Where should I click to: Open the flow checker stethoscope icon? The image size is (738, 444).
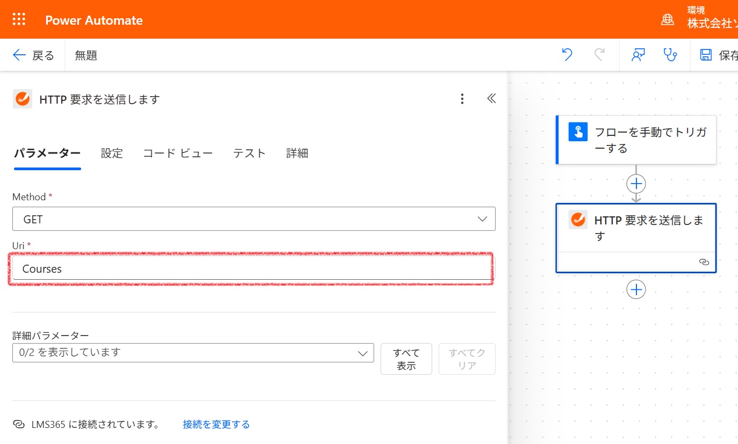click(x=670, y=55)
